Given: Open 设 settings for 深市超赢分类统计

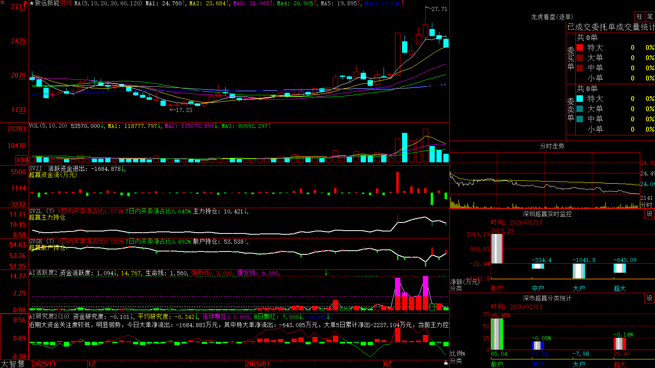Looking at the screenshot, I should pos(650,298).
